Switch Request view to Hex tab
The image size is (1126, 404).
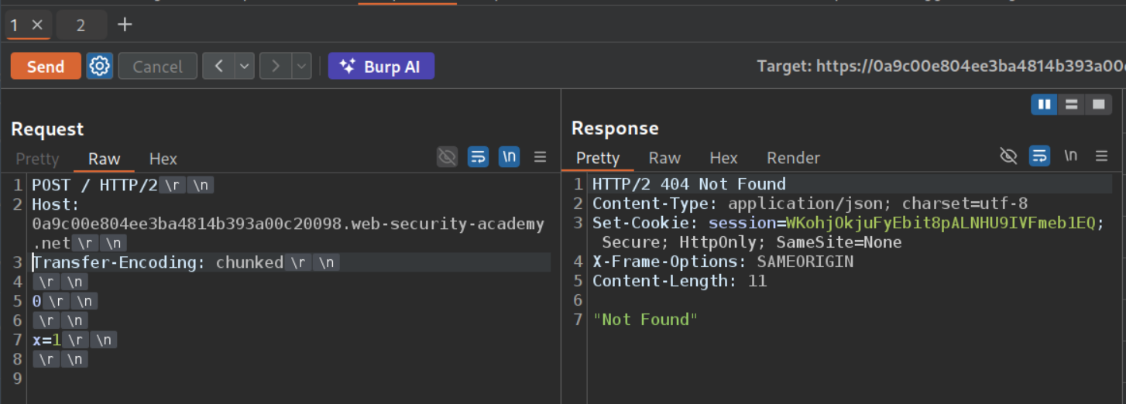pos(163,159)
